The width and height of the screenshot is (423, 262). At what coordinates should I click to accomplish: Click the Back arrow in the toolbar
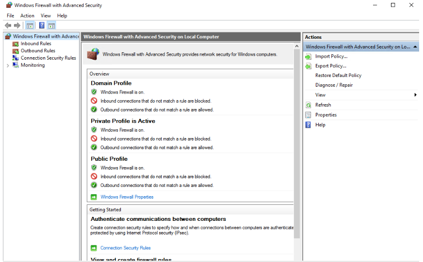[x=8, y=26]
